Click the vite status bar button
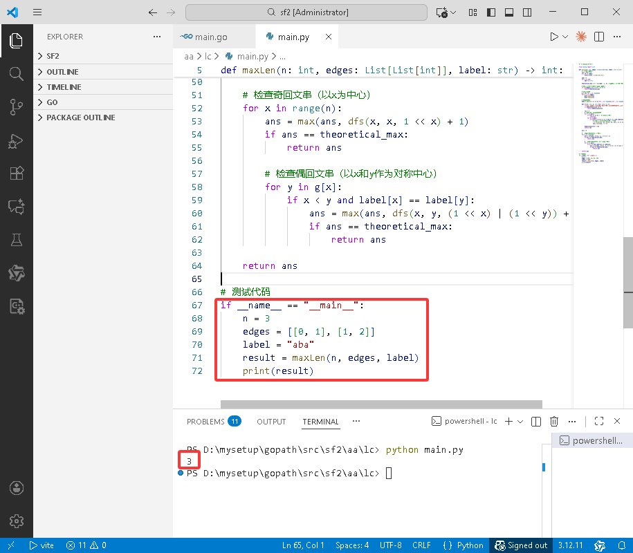Viewport: 633px width, 553px height. coord(42,545)
